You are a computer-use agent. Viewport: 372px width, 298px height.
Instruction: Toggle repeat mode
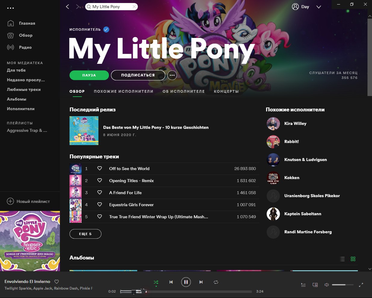pyautogui.click(x=216, y=282)
